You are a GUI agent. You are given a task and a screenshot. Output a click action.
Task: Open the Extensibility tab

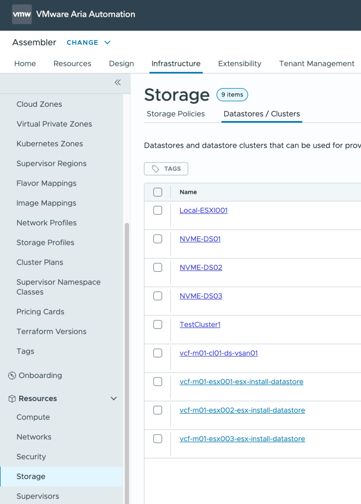click(239, 63)
